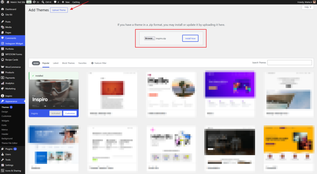This screenshot has height=174, width=317.
Task: Open Site Kit in sidebar
Action: (9, 15)
